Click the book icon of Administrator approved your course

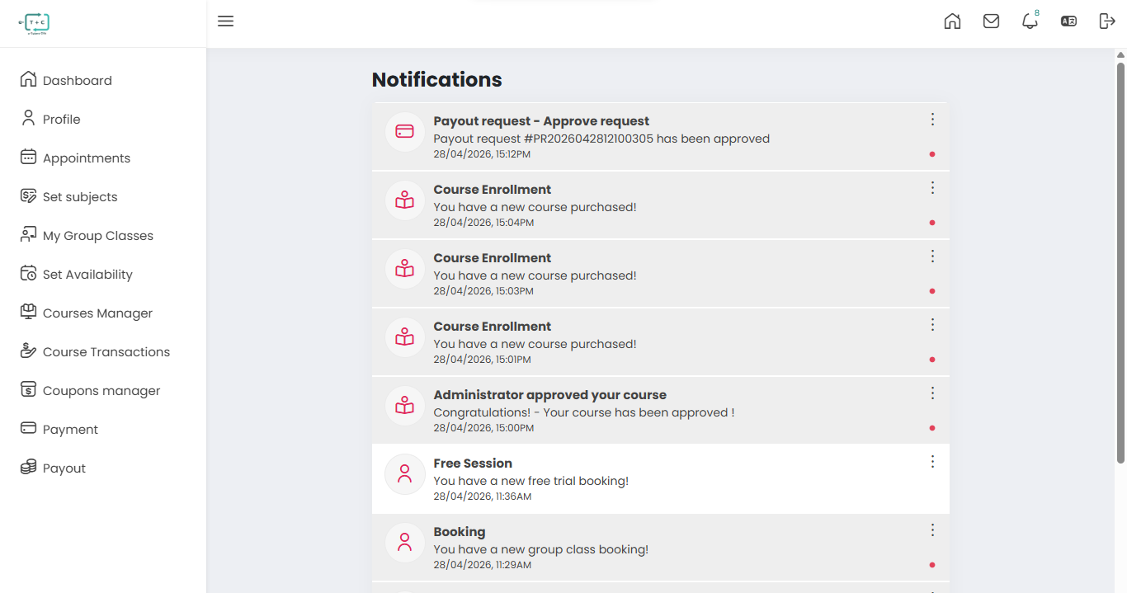[x=404, y=405]
